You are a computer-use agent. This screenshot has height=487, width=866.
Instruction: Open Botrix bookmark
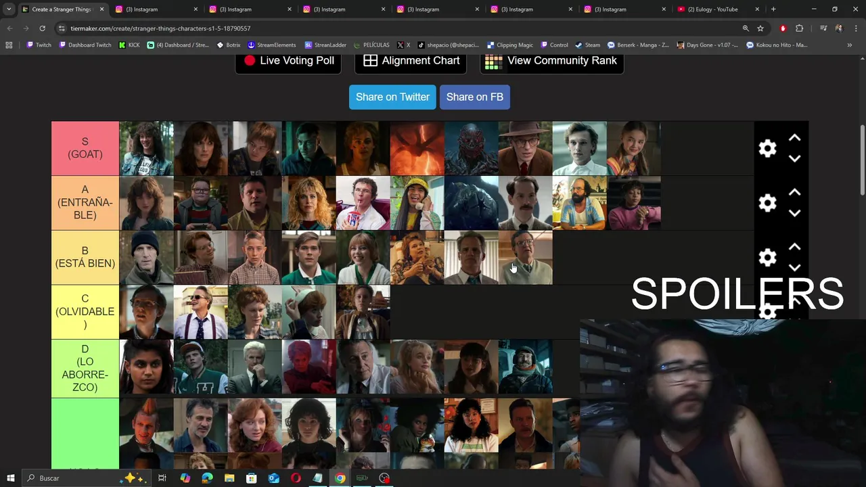click(x=229, y=45)
